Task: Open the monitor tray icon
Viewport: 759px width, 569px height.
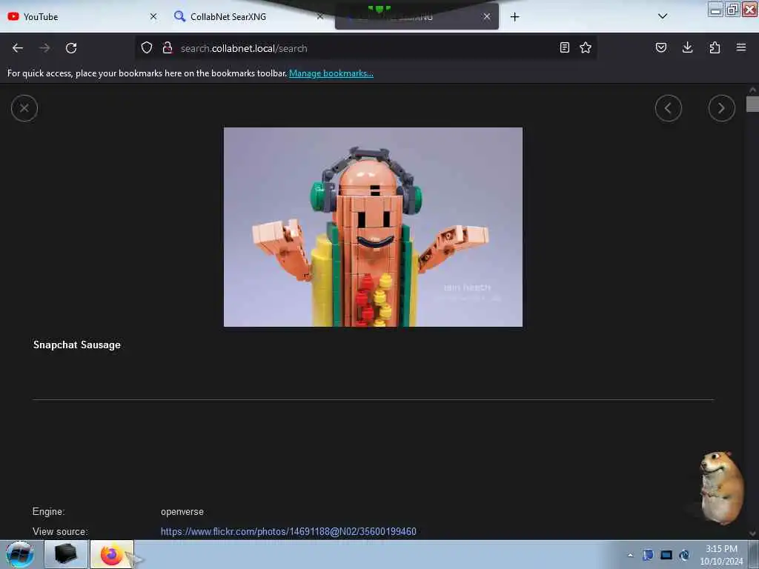Action: click(x=666, y=555)
